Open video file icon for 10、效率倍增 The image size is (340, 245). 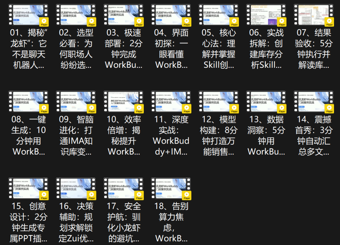pos(124,102)
